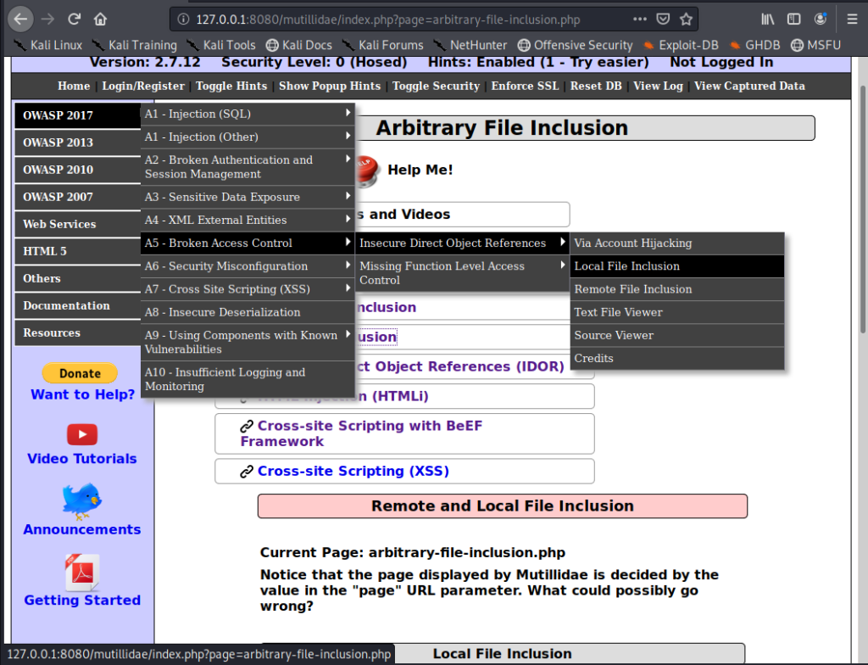Open the PDF Getting Started icon
The image size is (868, 665).
click(82, 573)
